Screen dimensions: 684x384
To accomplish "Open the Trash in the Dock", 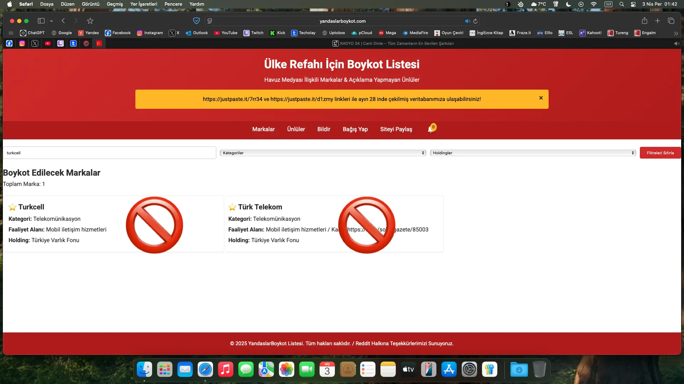I will [539, 370].
